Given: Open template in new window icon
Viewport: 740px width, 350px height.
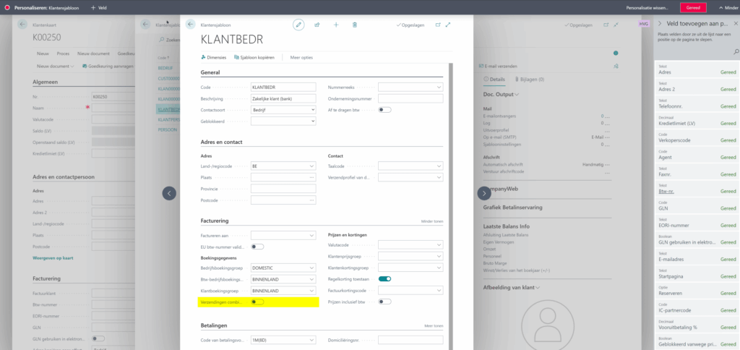Looking at the screenshot, I should click(437, 25).
